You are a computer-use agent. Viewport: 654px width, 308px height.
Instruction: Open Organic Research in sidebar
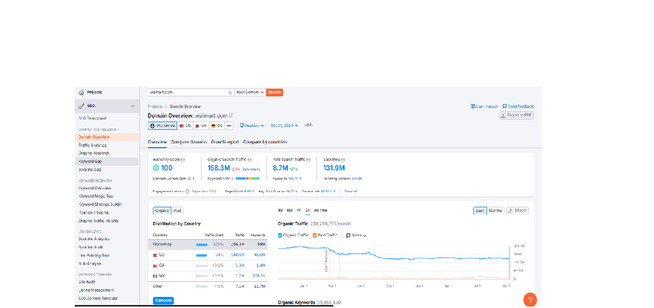pos(94,153)
